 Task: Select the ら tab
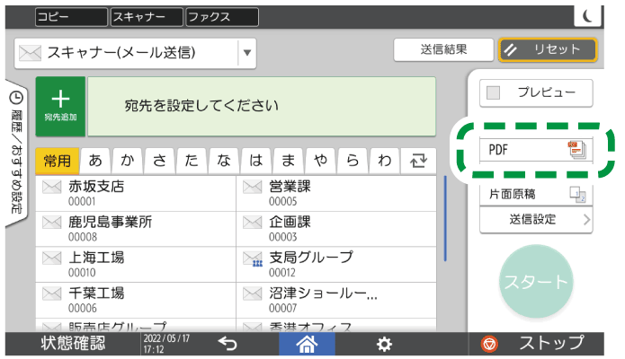[x=353, y=161]
